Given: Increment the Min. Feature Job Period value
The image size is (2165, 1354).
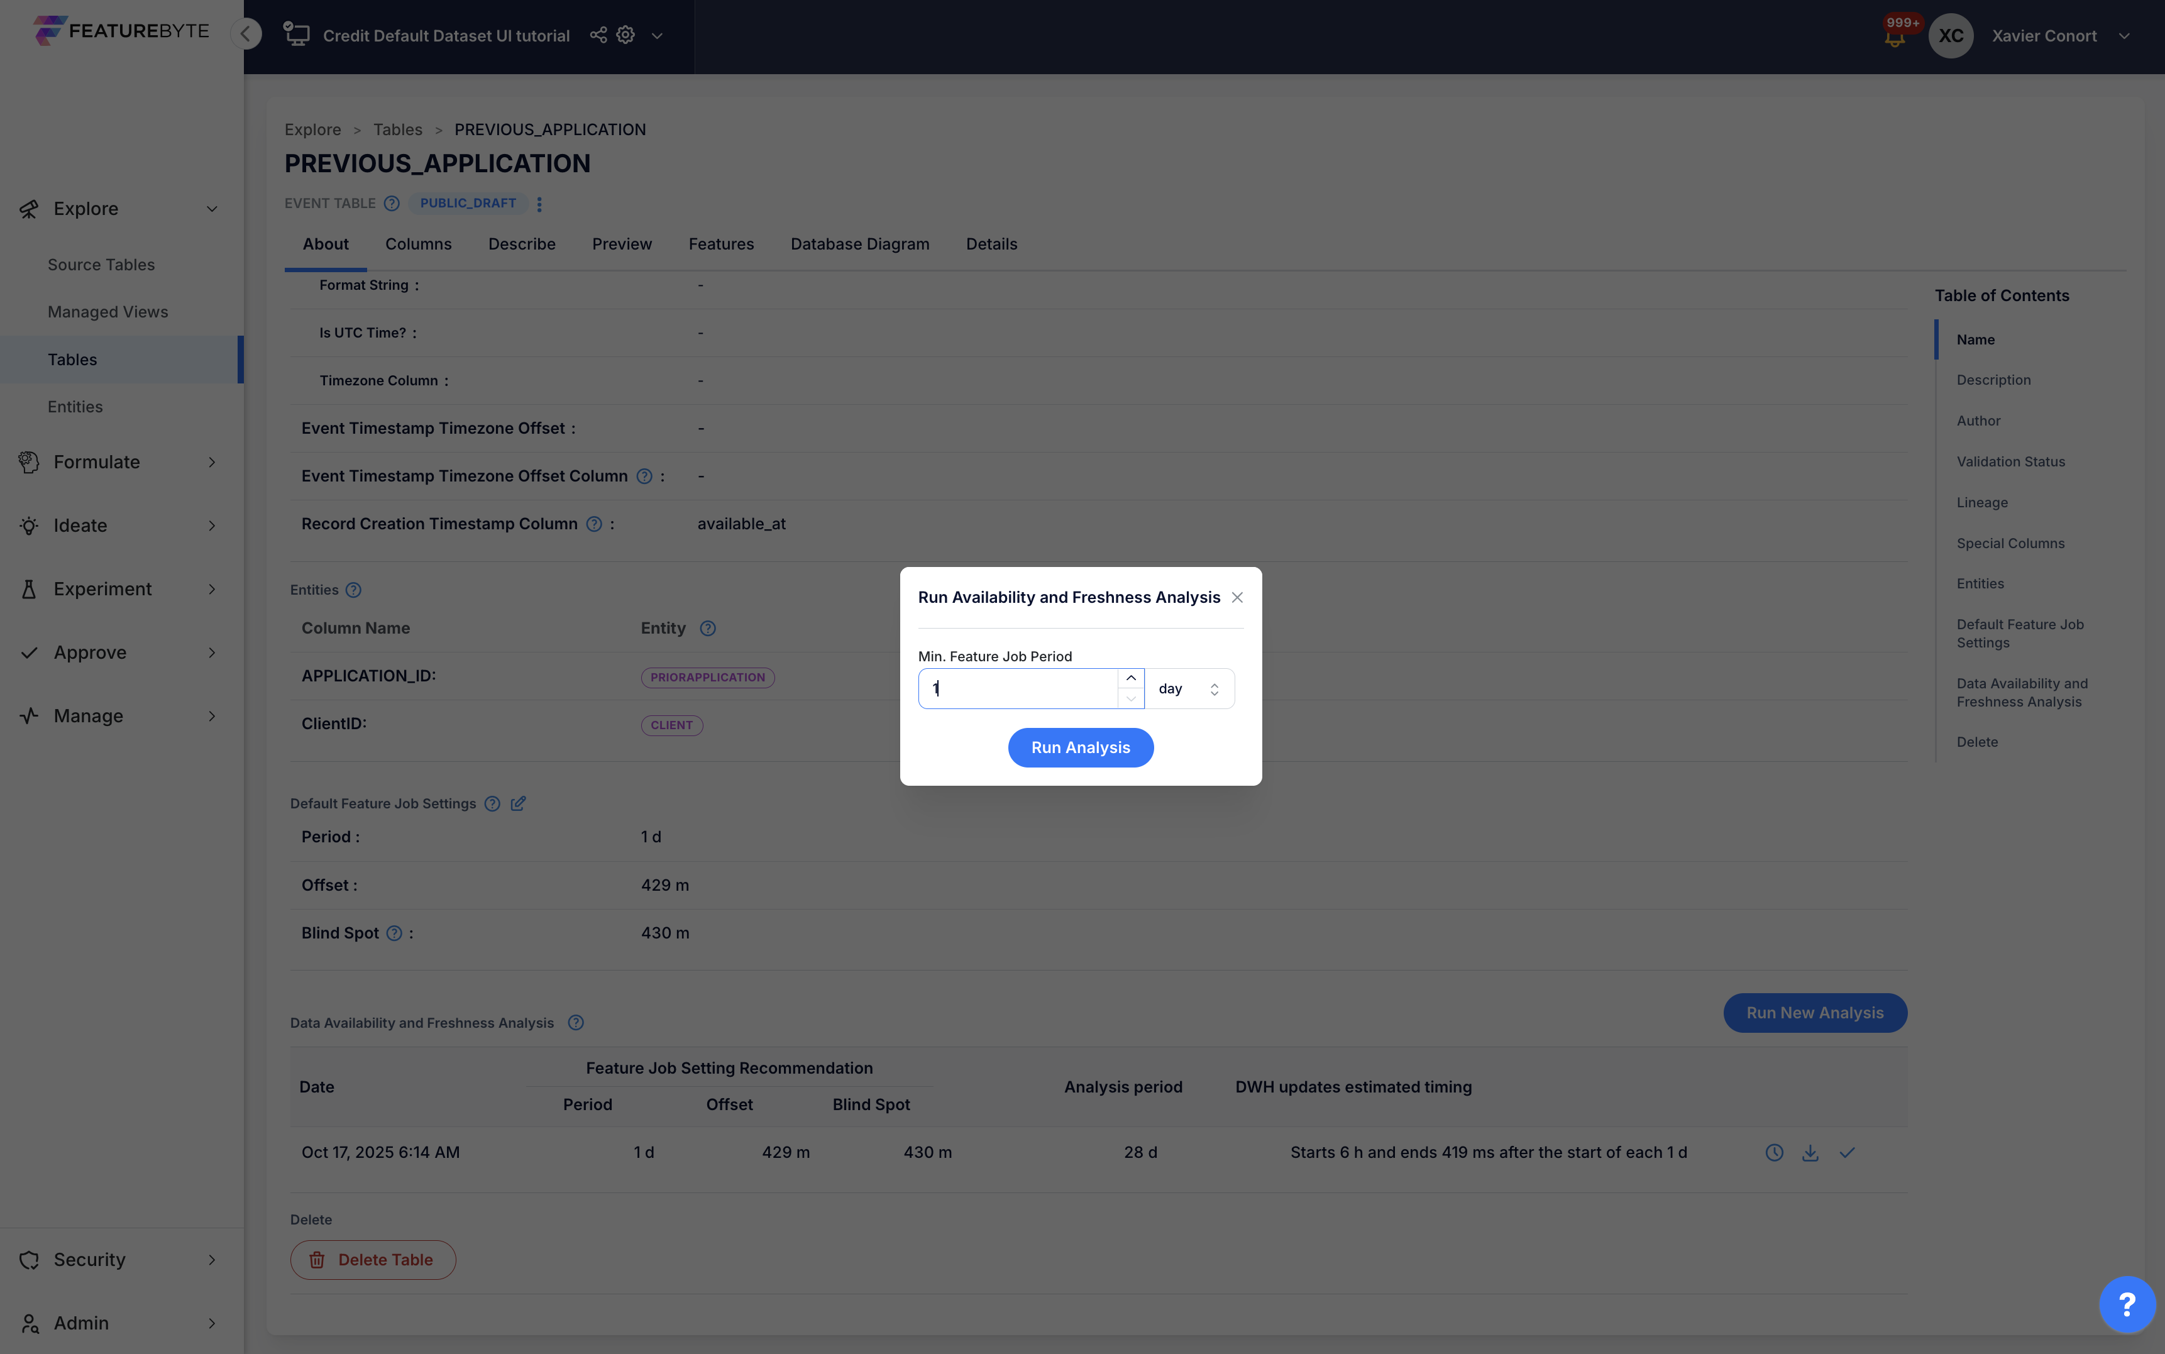Looking at the screenshot, I should 1131,679.
